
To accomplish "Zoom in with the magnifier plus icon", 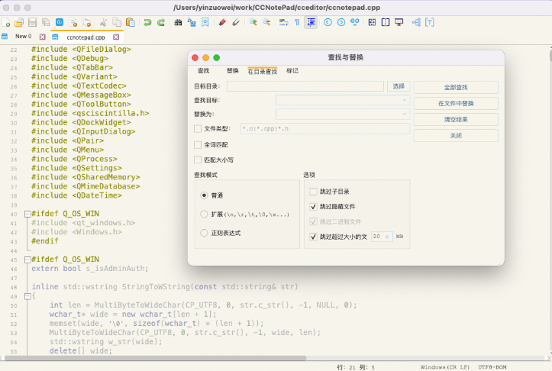I will [253, 23].
